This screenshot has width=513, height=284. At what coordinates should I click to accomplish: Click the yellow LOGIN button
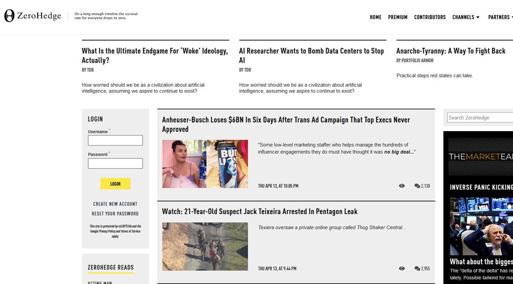pos(115,184)
